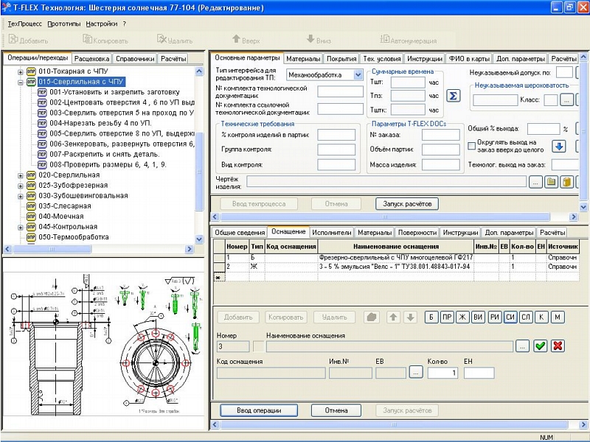This screenshot has height=442, width=590.
Task: Cancel equipment entry with red X button
Action: pos(558,345)
